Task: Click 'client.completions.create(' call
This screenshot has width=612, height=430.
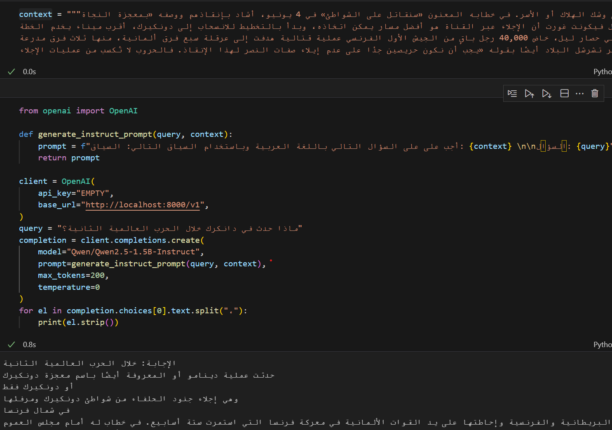Action: 143,240
